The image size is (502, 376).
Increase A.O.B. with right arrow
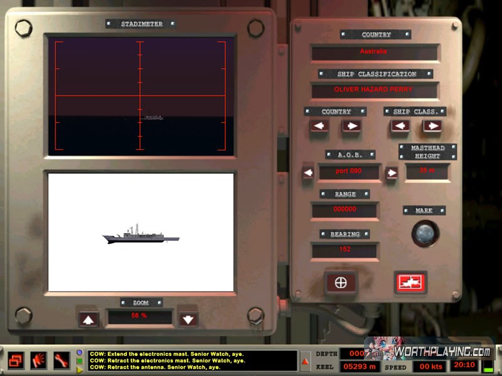click(392, 172)
